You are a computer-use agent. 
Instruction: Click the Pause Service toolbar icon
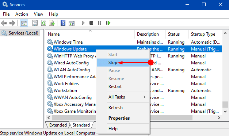click(x=100, y=23)
